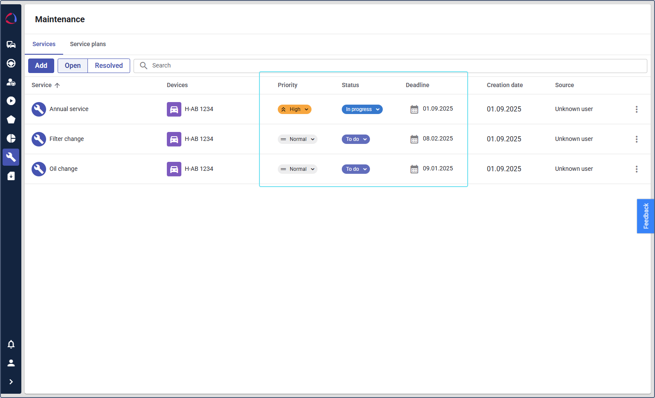Open the pentagon icon in the sidebar
This screenshot has height=398, width=655.
tap(11, 120)
